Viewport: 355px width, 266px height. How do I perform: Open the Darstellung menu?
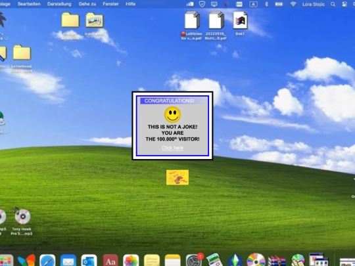(x=59, y=4)
